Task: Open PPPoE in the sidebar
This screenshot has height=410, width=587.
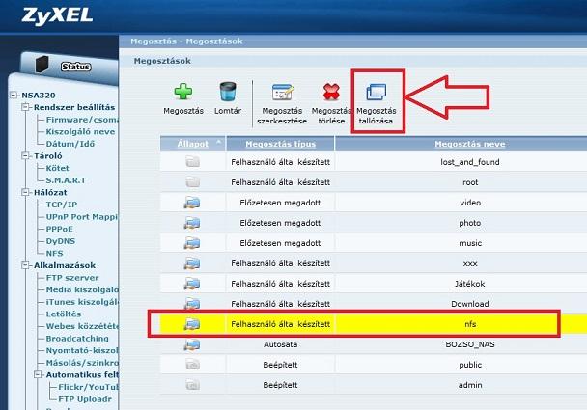Action: coord(59,229)
